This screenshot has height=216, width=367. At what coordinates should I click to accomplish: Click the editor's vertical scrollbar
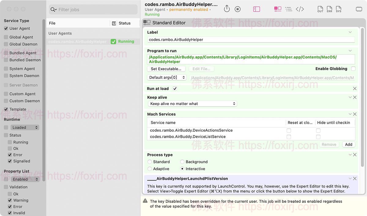click(363, 92)
